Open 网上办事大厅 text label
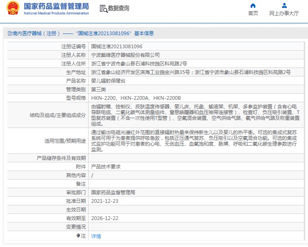308x247 pixels. click(284, 13)
